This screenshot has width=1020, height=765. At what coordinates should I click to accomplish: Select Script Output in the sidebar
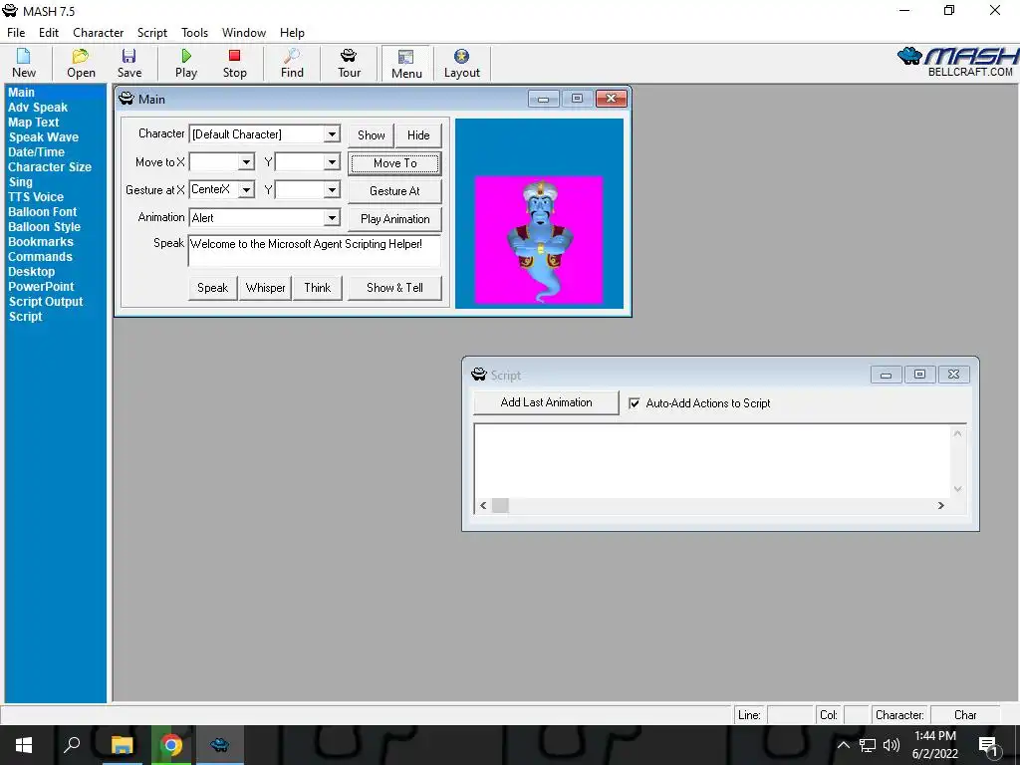(x=46, y=302)
